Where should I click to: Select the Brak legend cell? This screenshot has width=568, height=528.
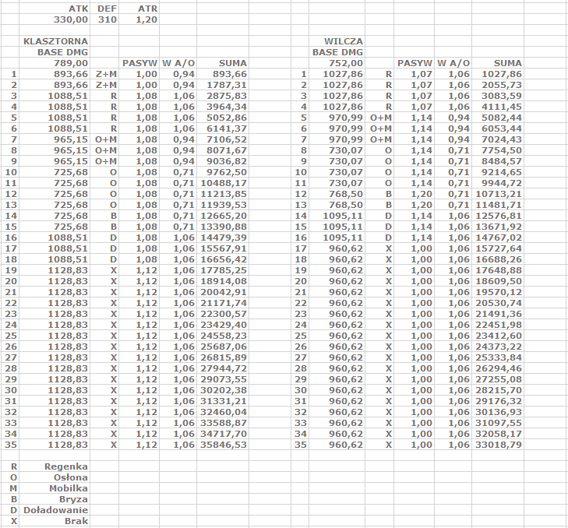(76, 521)
